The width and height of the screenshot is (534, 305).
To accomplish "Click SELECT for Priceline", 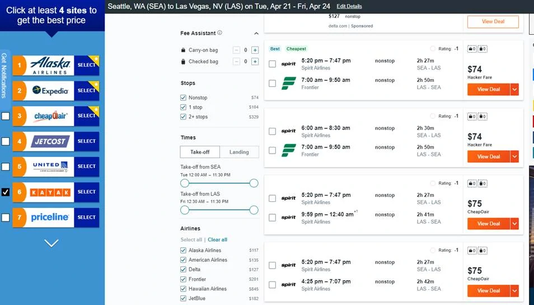I will 87,218.
